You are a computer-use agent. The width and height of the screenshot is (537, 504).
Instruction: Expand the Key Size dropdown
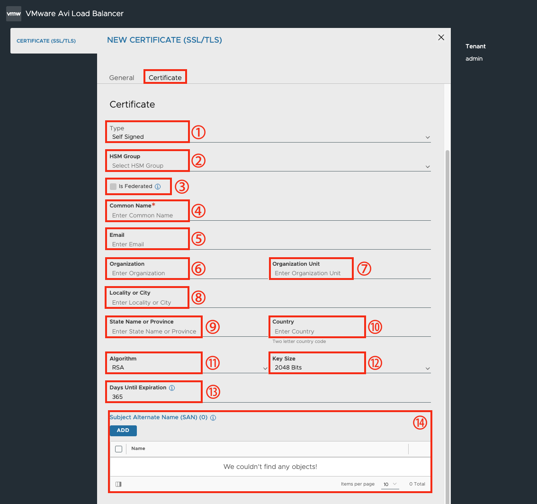click(x=351, y=368)
